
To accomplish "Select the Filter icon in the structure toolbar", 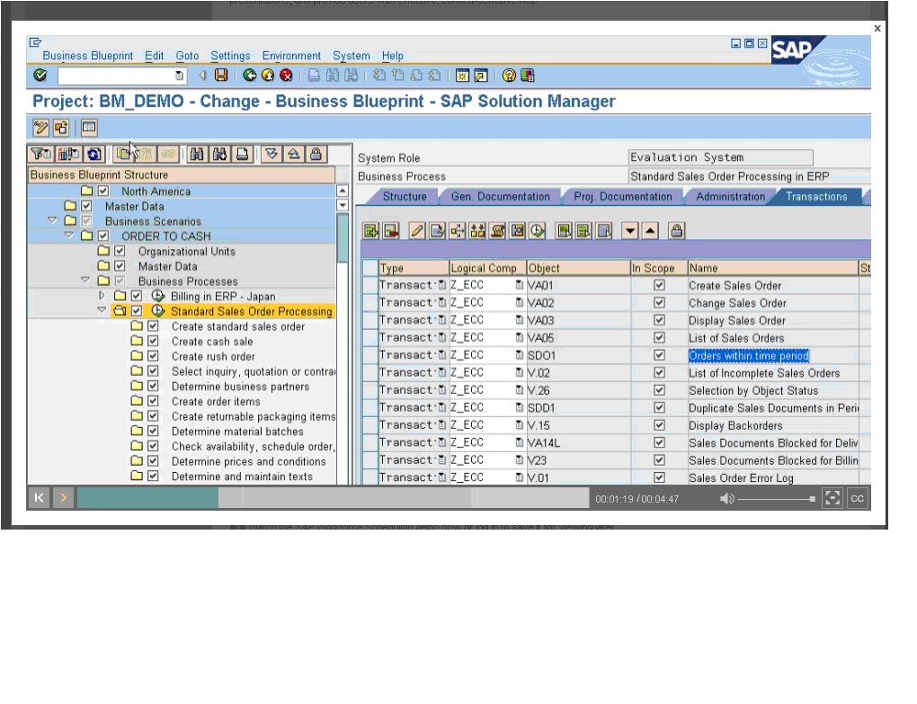I will tap(41, 155).
